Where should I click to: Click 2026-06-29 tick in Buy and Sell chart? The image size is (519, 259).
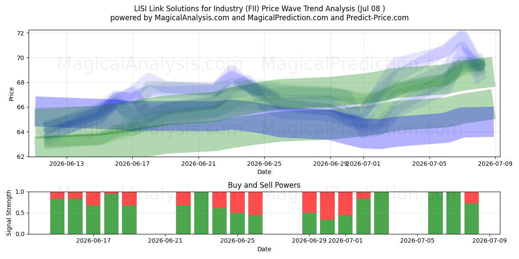coord(309,241)
